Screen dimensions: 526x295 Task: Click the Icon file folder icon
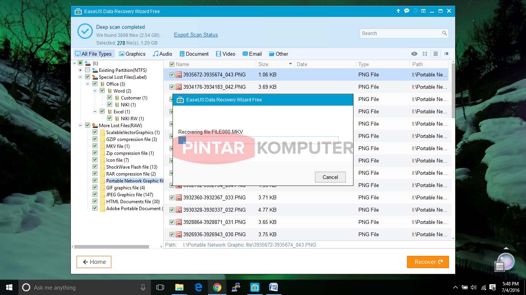pyautogui.click(x=102, y=160)
